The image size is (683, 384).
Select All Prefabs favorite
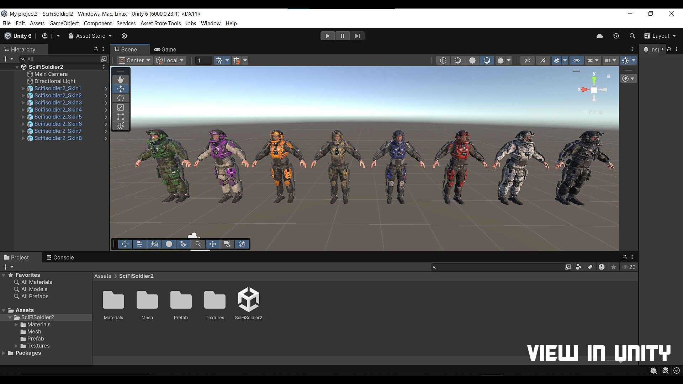coord(35,296)
